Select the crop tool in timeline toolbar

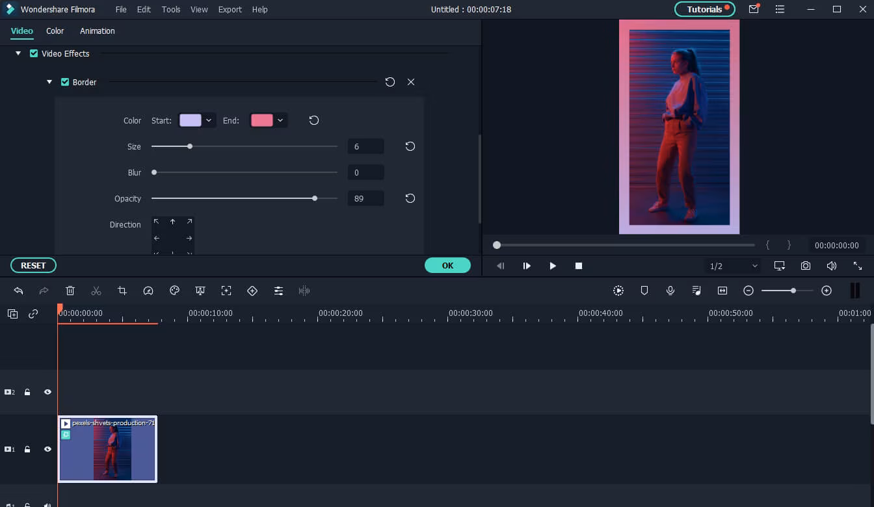coord(122,291)
